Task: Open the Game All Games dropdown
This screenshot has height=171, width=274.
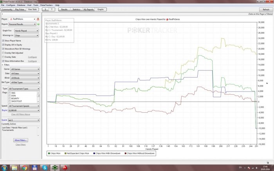Action: coord(25,69)
